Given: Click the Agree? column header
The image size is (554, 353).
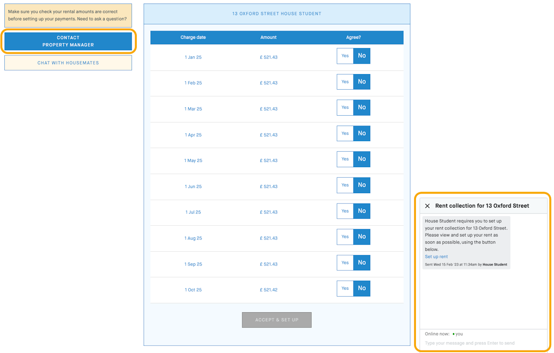Looking at the screenshot, I should tap(354, 37).
